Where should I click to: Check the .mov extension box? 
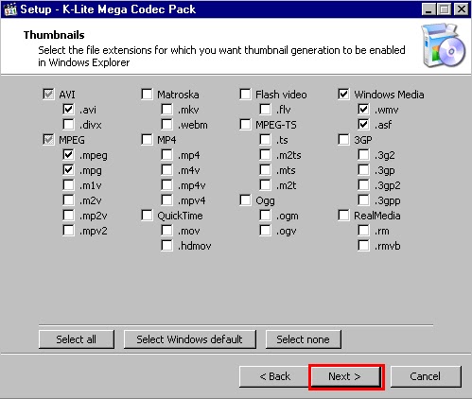[166, 230]
